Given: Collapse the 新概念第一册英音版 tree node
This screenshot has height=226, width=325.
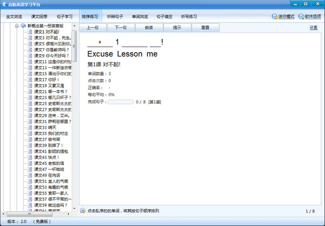Looking at the screenshot, I should pos(17,26).
